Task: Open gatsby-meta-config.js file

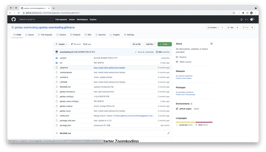Action: [x=69, y=101]
